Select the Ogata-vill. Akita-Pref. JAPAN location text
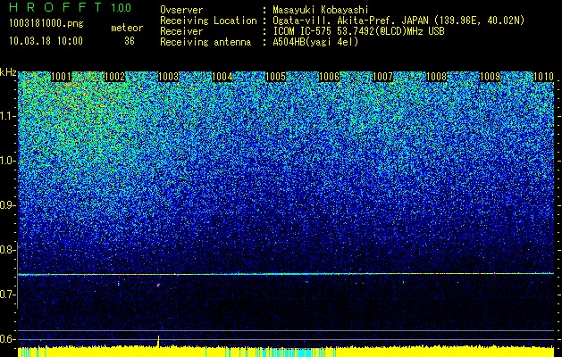Viewport: 562px width, 357px height. 398,21
